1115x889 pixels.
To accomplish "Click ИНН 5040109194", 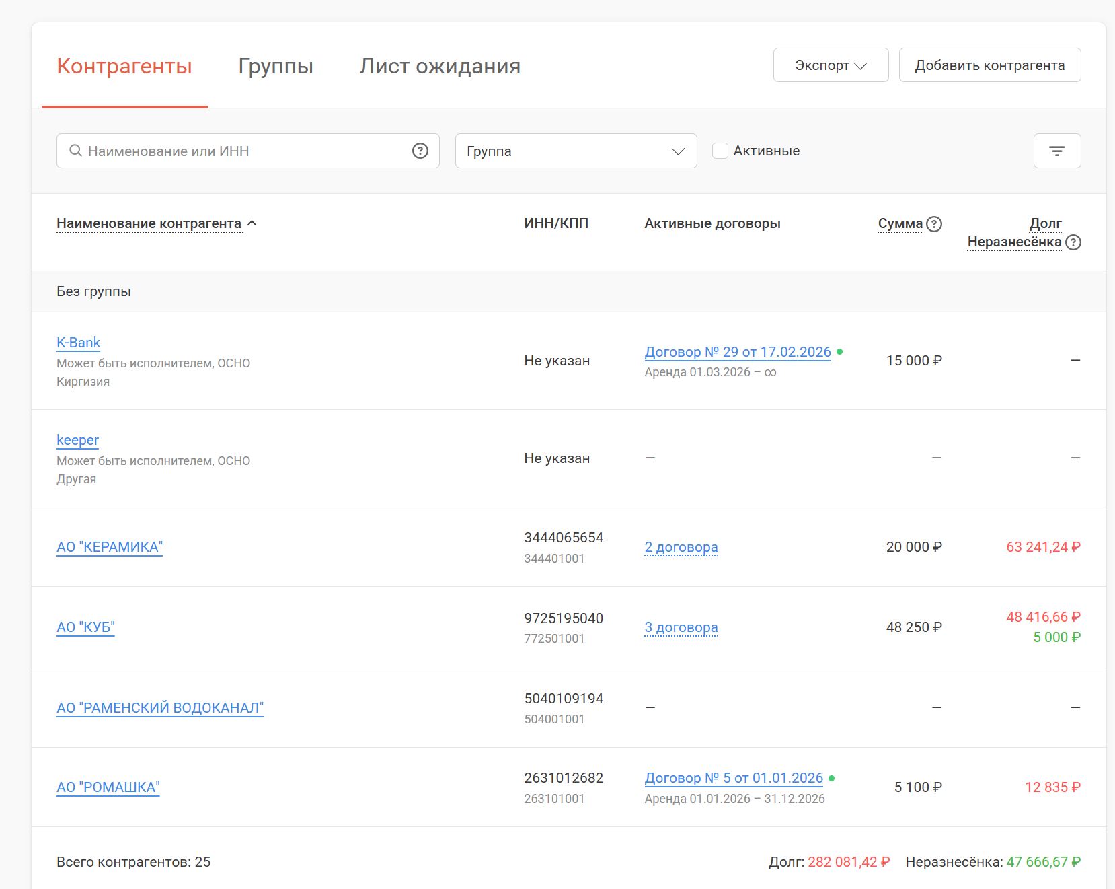I will (564, 699).
